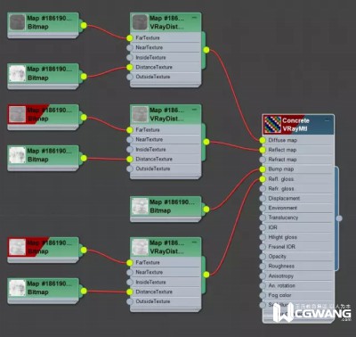Viewport: 356px width, 337px height.
Task: Click NearTexture socket on VRayDist feeding Diffuse map
Action: click(130, 47)
